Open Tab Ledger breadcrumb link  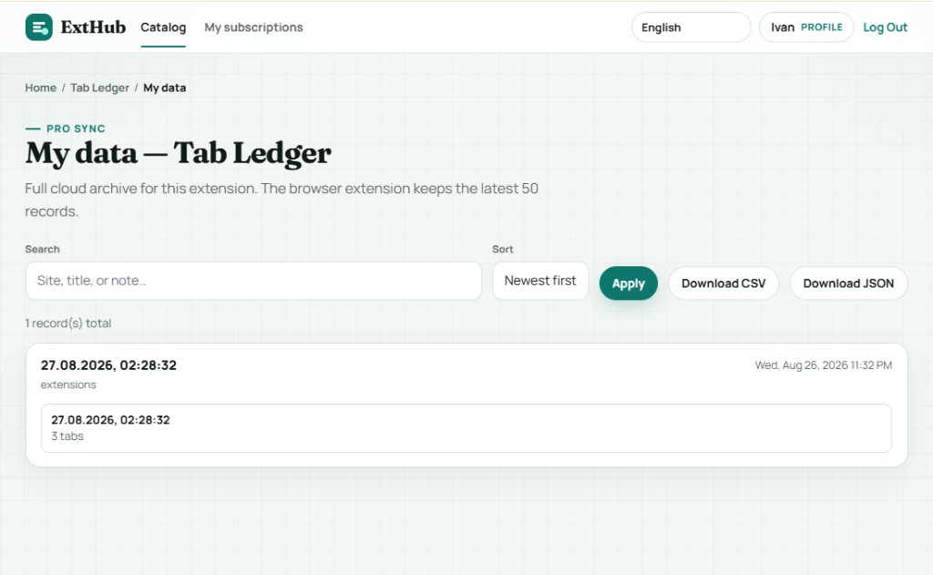[x=99, y=88]
